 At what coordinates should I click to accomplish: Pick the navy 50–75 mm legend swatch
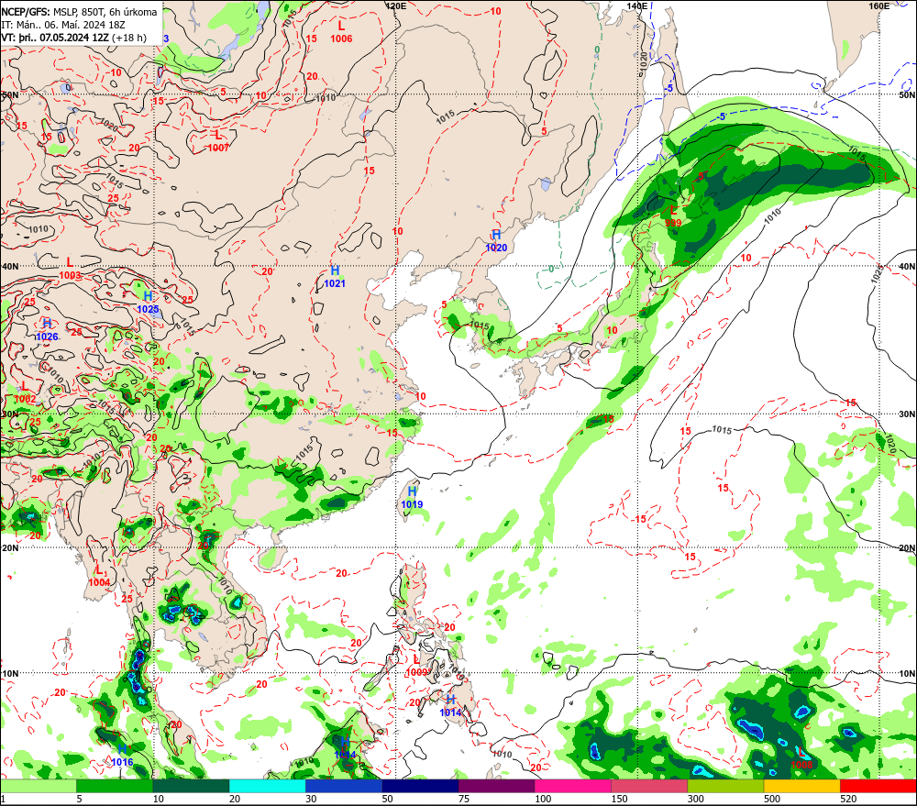point(420,786)
